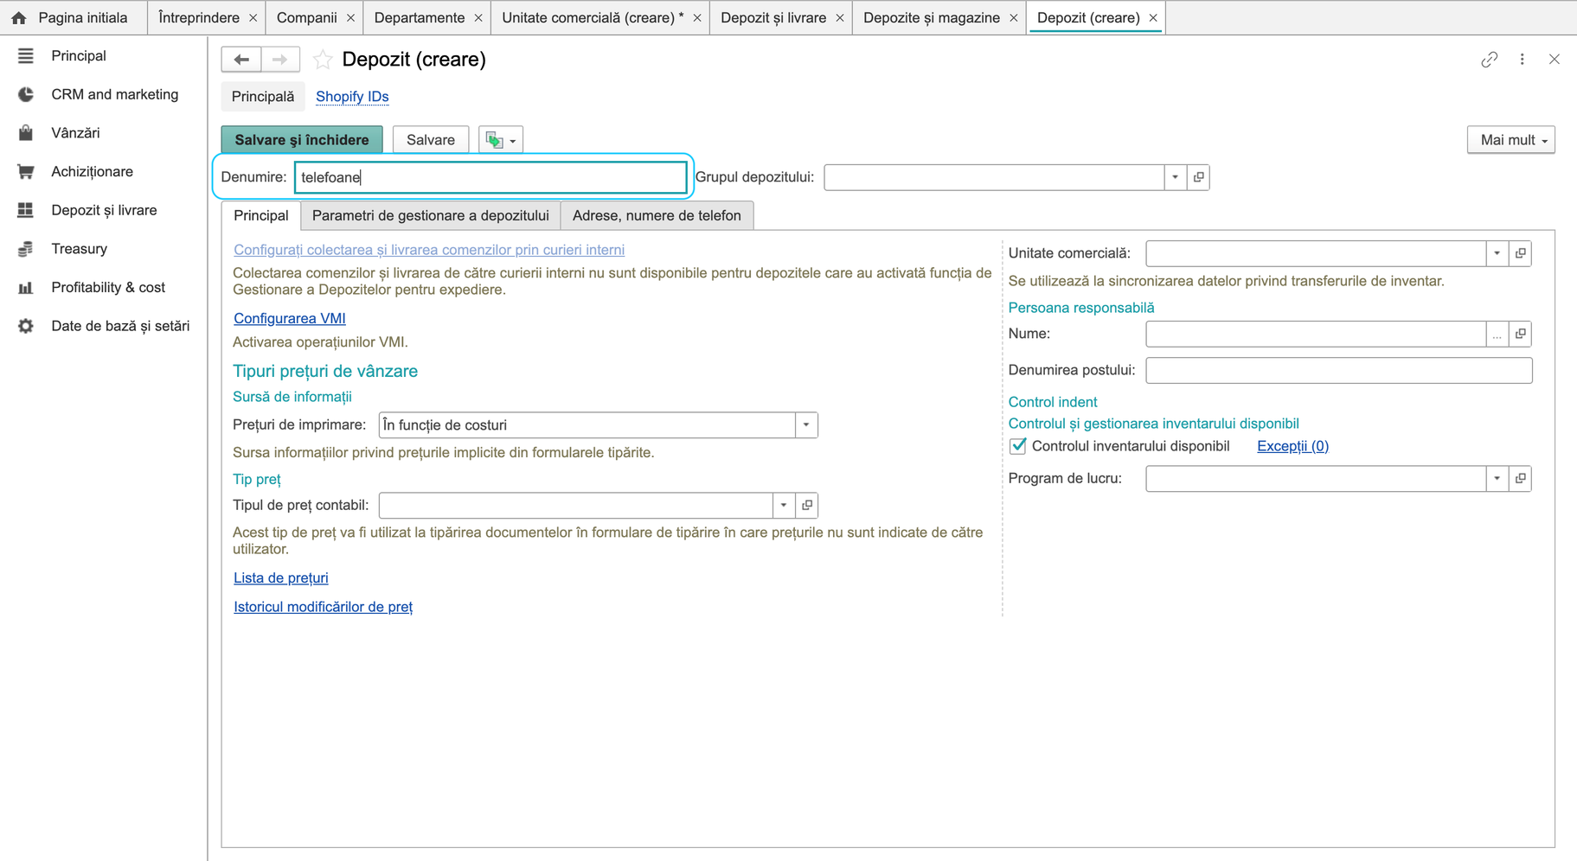Open the Pagina initiala tab
This screenshot has height=861, width=1577.
tap(74, 17)
